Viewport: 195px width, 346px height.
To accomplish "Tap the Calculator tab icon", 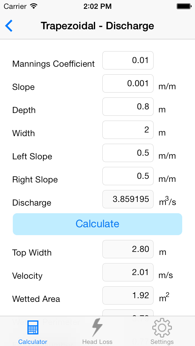I will coord(33,328).
